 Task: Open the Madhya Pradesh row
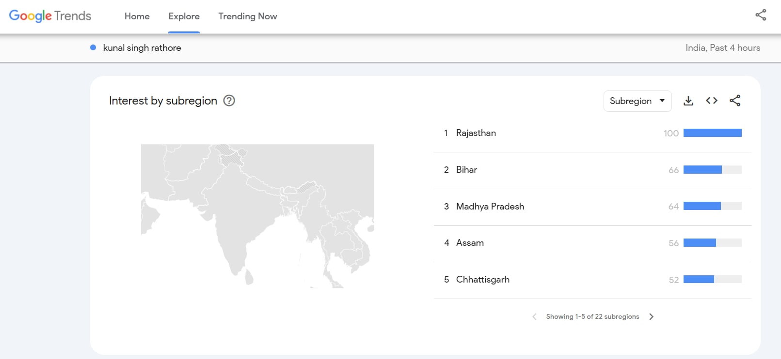490,207
